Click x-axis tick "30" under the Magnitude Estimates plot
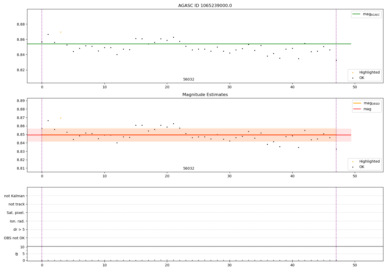Viewport: 387px width, 271px height. [x=230, y=176]
